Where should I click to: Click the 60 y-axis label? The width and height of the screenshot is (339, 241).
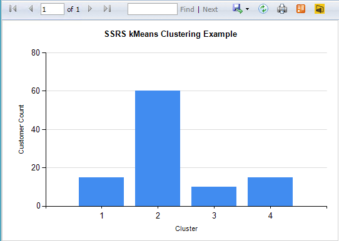tap(36, 91)
